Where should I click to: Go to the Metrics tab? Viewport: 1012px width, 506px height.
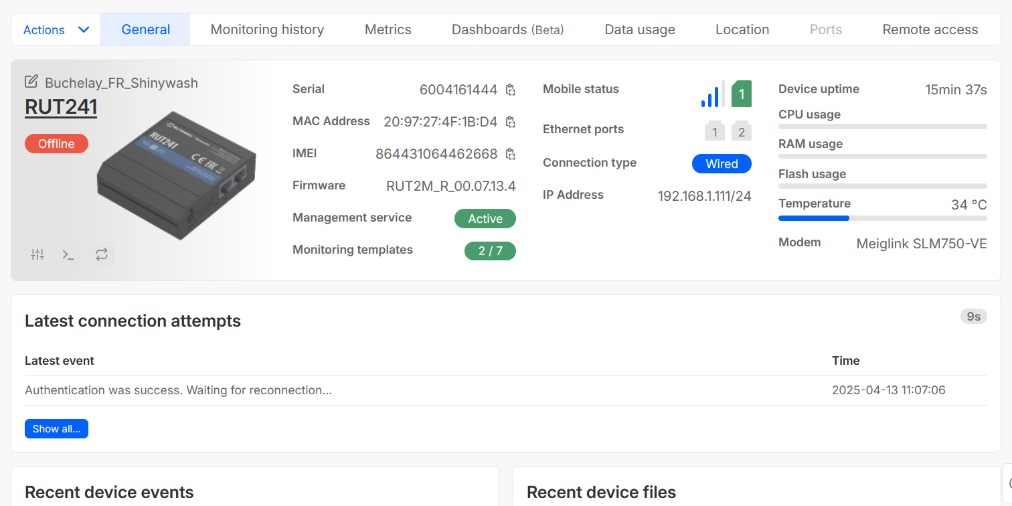(388, 29)
